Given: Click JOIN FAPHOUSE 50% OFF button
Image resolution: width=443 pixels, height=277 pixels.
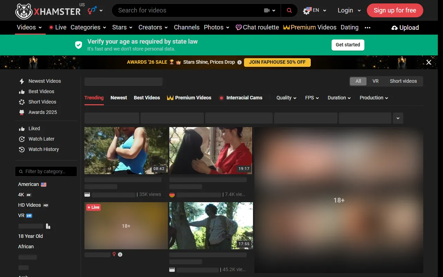Looking at the screenshot, I should click(277, 62).
